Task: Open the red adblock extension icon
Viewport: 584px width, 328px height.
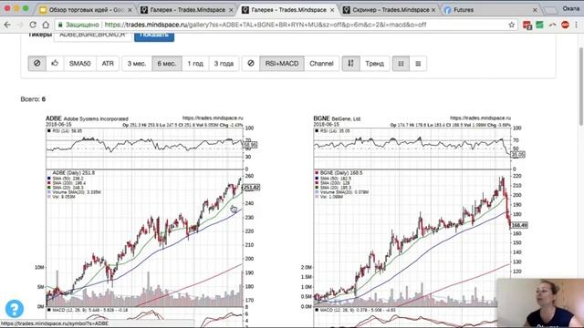Action: click(565, 25)
